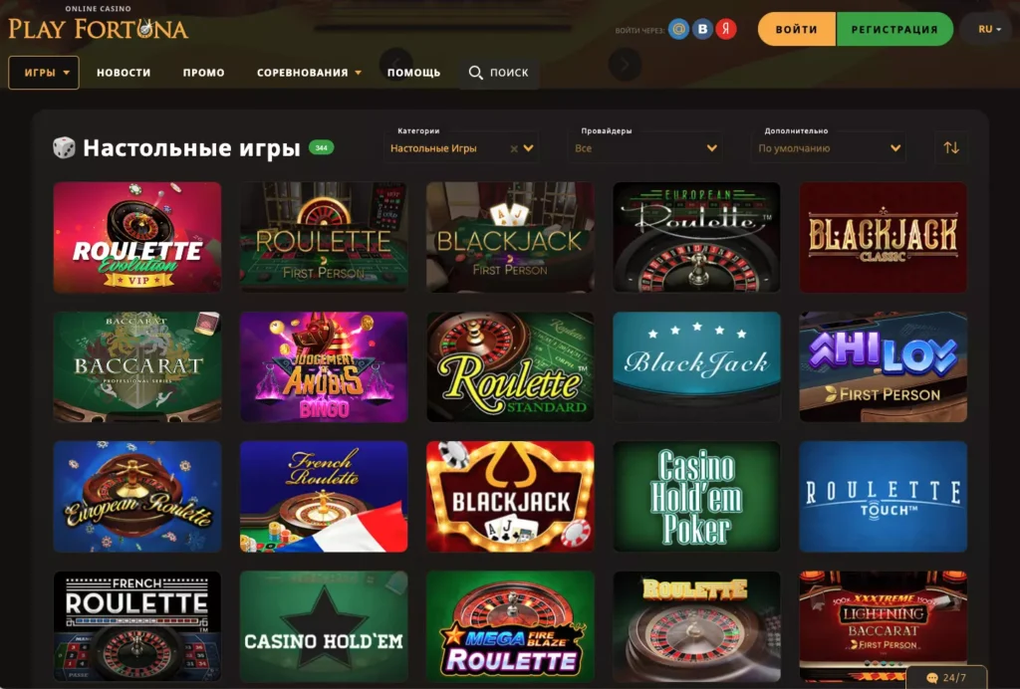Open the Соревнования menu
Viewport: 1020px width, 689px height.
tap(309, 73)
